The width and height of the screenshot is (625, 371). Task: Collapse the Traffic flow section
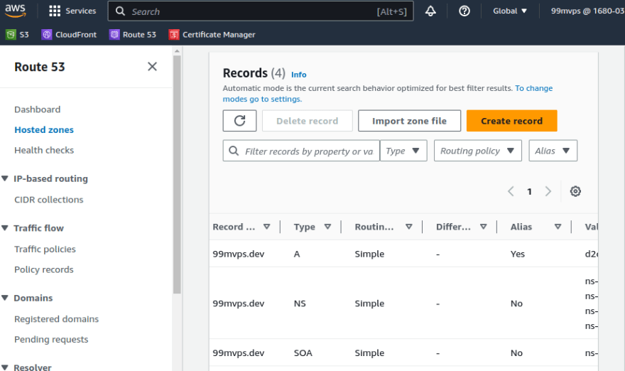pos(5,228)
